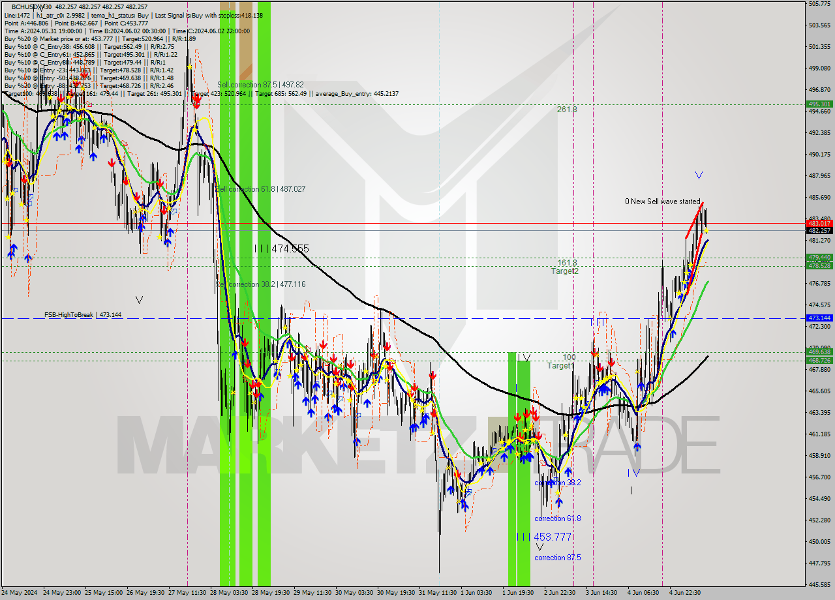
Task: Click the '0 New Sell wave started' annotation
Action: pyautogui.click(x=662, y=202)
